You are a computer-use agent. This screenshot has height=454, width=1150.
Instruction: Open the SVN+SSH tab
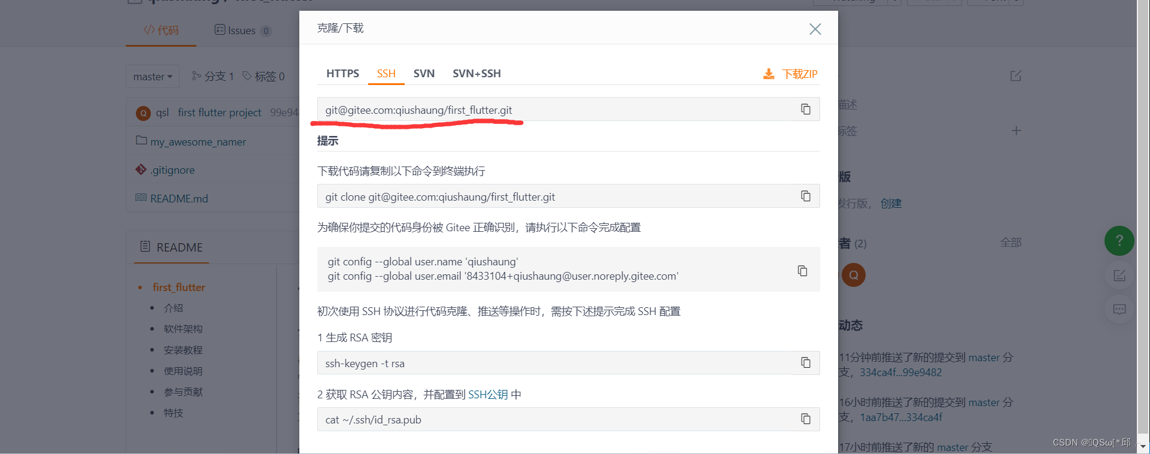coord(477,73)
